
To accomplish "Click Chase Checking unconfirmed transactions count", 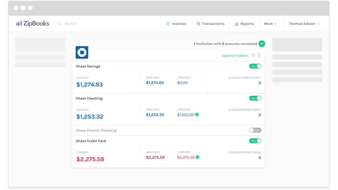I will pyautogui.click(x=260, y=115).
